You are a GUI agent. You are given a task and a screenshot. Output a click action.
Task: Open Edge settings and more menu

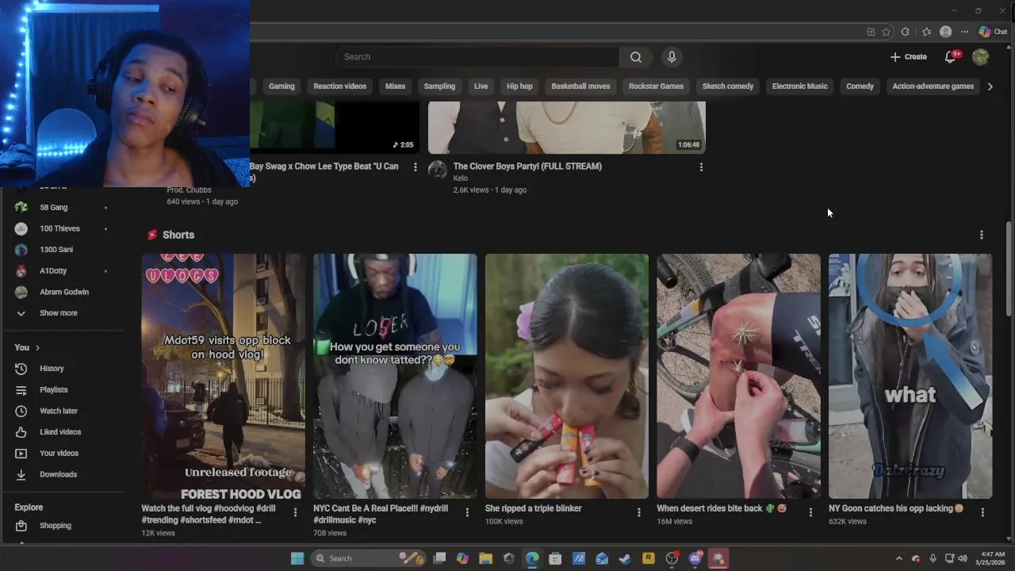pyautogui.click(x=964, y=32)
